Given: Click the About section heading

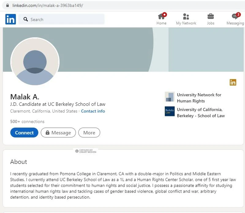Looking at the screenshot, I should (19, 162).
